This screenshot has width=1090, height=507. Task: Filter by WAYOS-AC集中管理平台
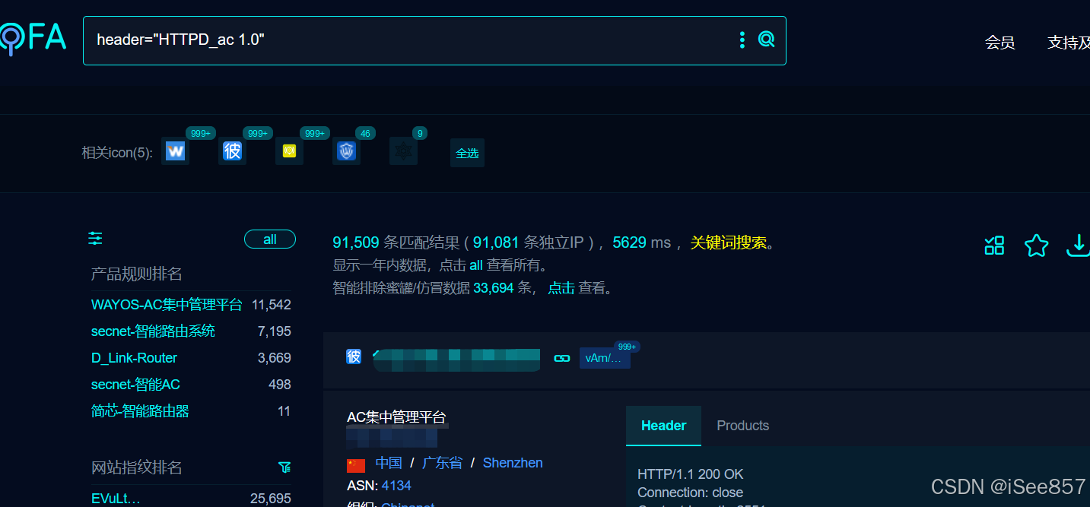point(167,305)
